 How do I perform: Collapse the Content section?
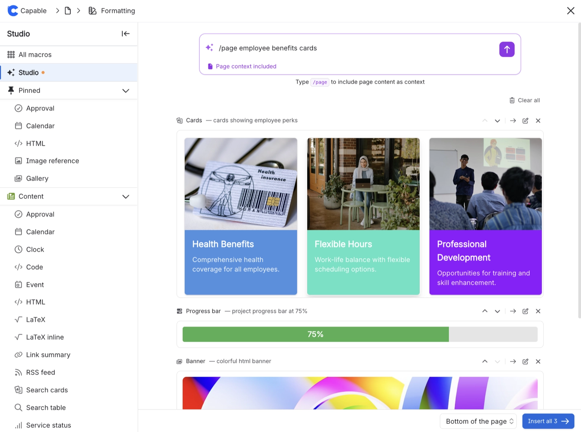pyautogui.click(x=126, y=197)
